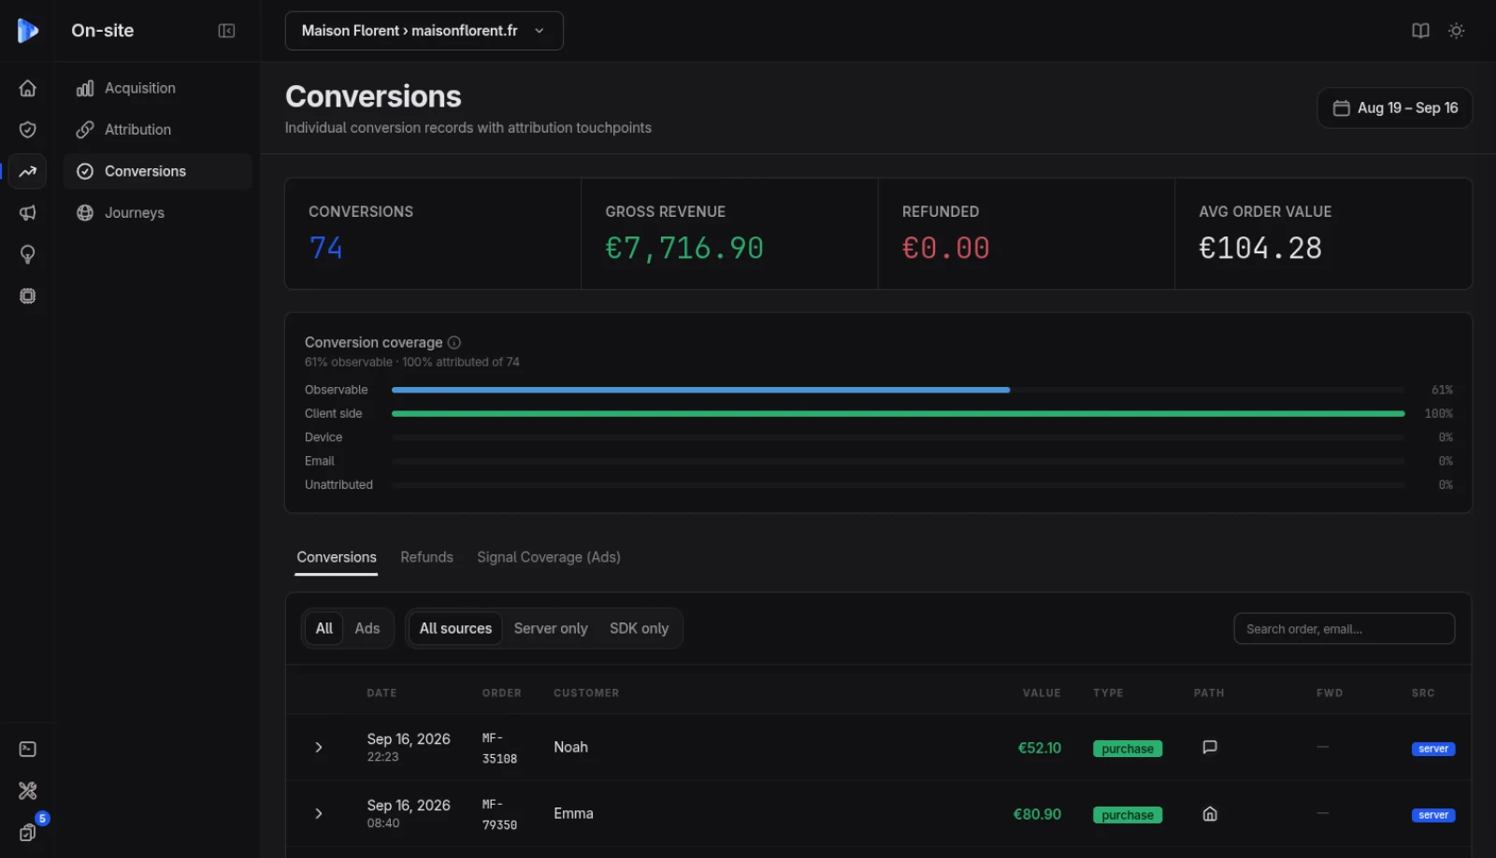This screenshot has height=858, width=1496.
Task: Click the server badge in Emma row
Action: coord(1432,815)
